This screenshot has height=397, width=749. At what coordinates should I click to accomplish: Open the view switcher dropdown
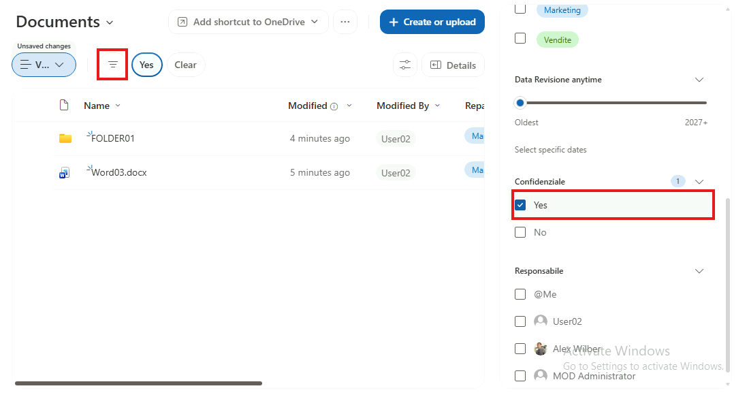(x=44, y=65)
